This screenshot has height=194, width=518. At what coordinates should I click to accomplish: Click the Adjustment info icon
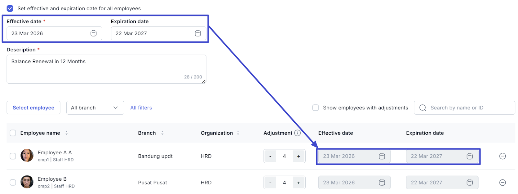pyautogui.click(x=297, y=133)
